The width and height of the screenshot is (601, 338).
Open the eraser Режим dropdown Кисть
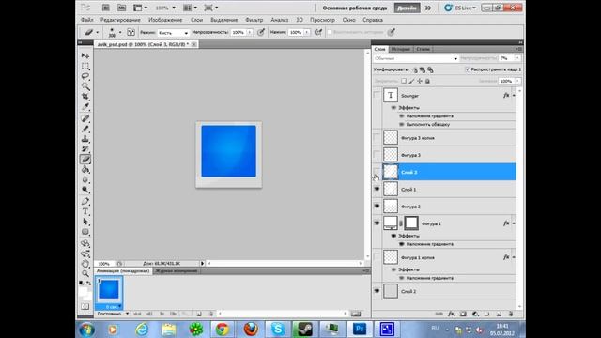[173, 33]
